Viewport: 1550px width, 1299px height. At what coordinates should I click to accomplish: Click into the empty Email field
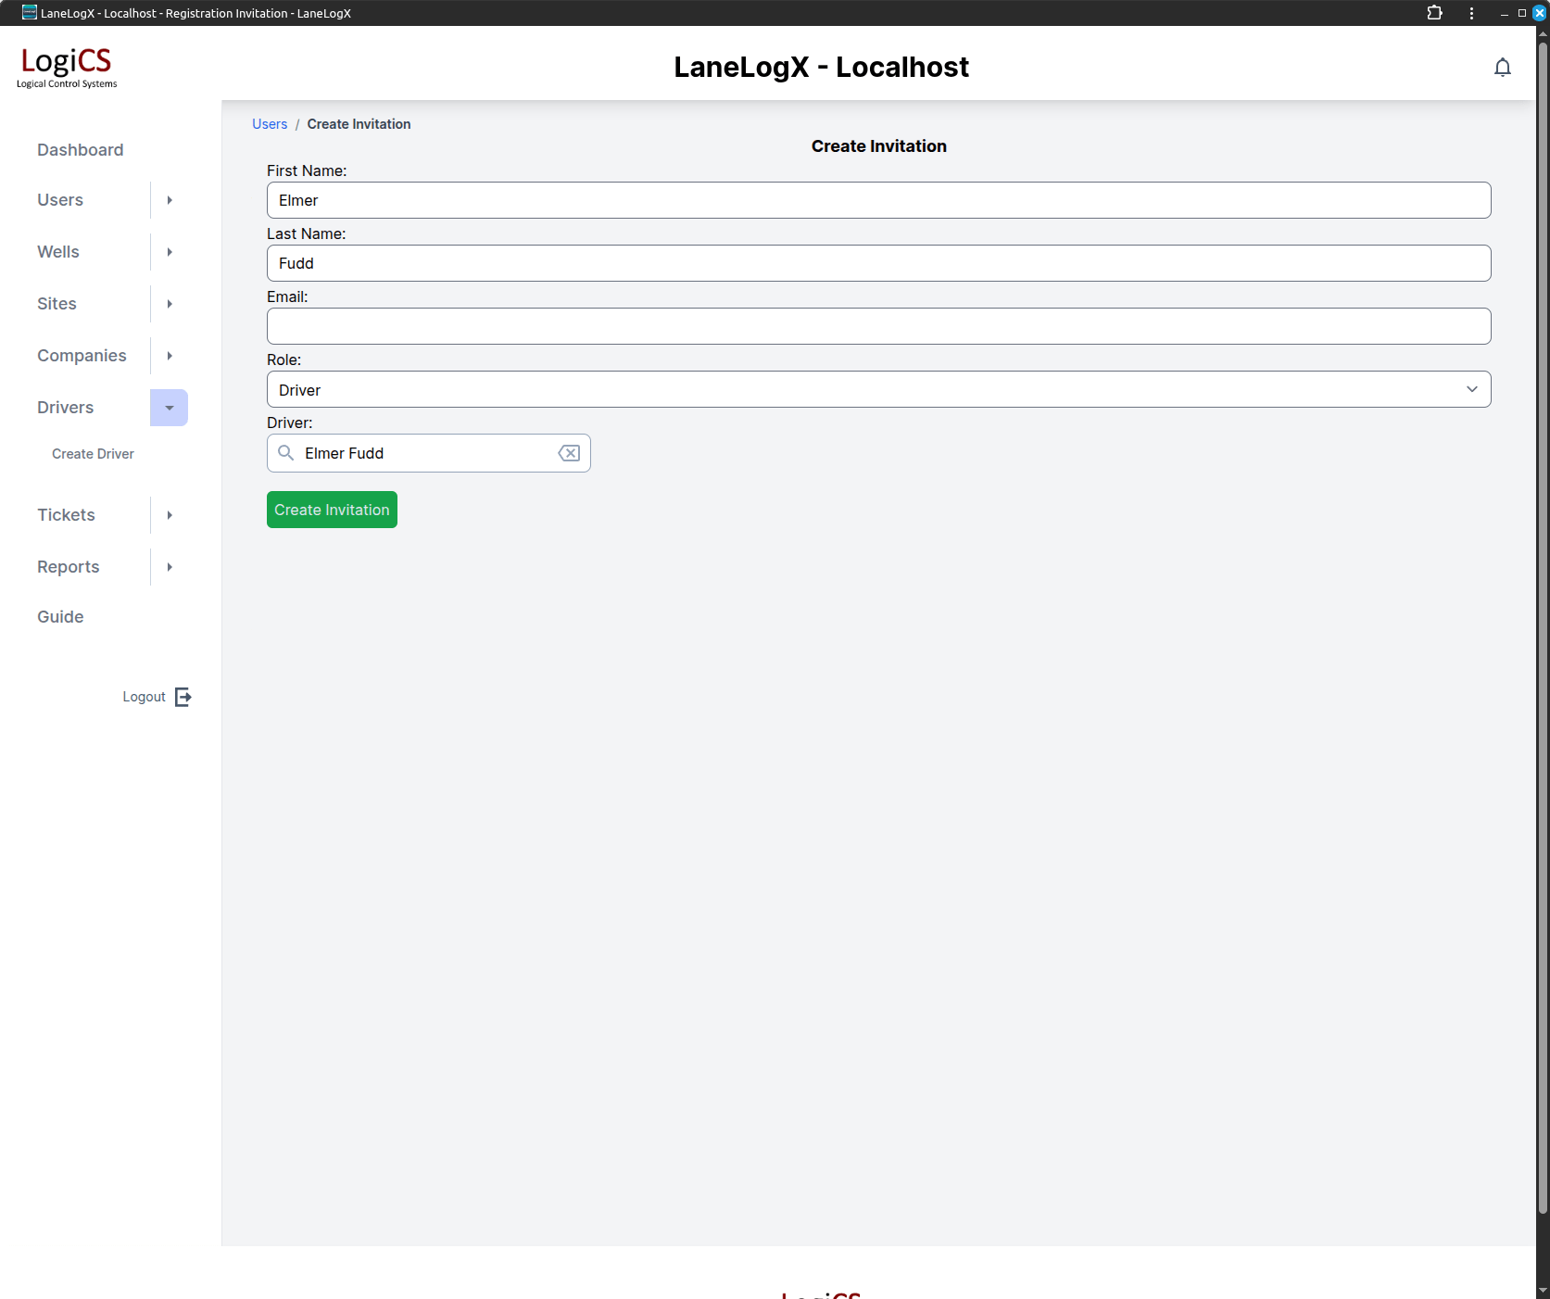(878, 326)
